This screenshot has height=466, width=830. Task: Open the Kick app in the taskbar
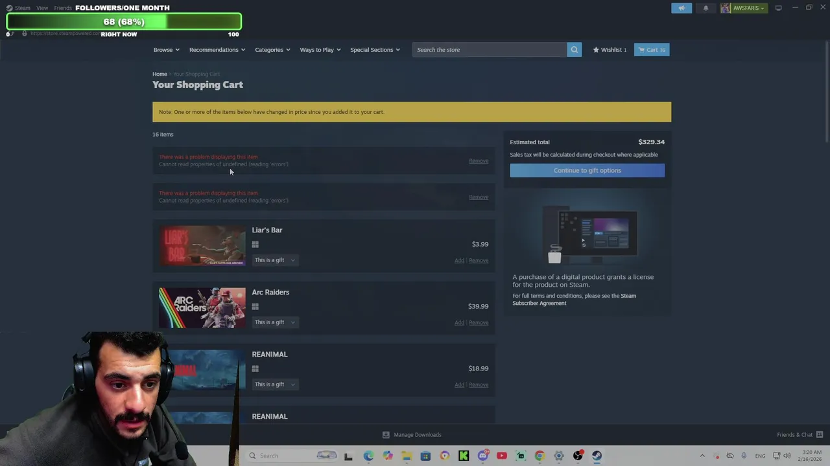pyautogui.click(x=464, y=456)
